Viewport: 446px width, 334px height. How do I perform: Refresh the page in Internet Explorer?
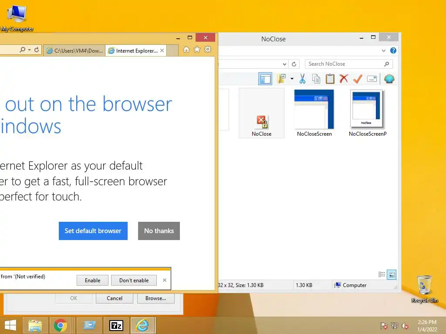pyautogui.click(x=37, y=50)
